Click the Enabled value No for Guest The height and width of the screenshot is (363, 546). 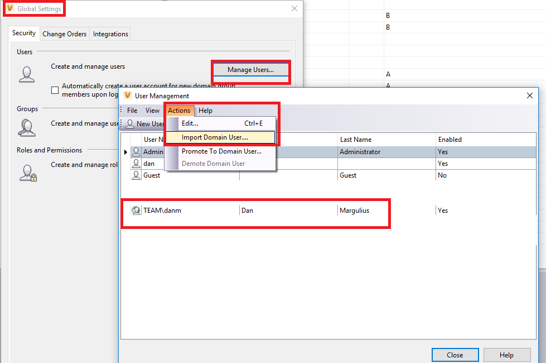point(442,175)
